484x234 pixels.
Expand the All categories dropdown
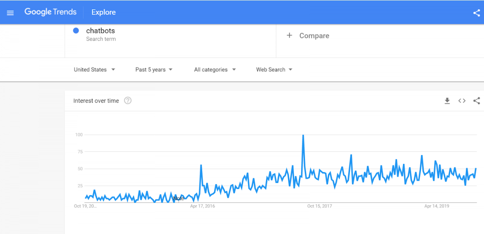[215, 70]
